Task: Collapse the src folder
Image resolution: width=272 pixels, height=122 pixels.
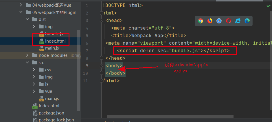Action: [27, 62]
